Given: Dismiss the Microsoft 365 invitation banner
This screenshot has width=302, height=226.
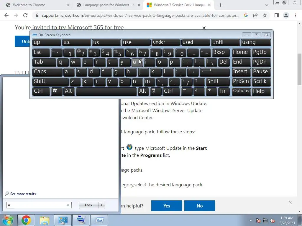Looking at the screenshot, I should 204,28.
